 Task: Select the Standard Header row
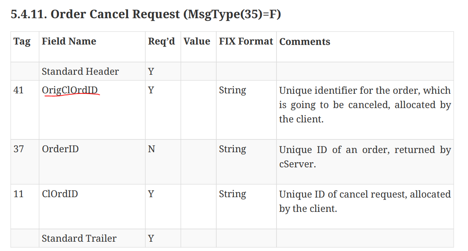tap(232, 71)
